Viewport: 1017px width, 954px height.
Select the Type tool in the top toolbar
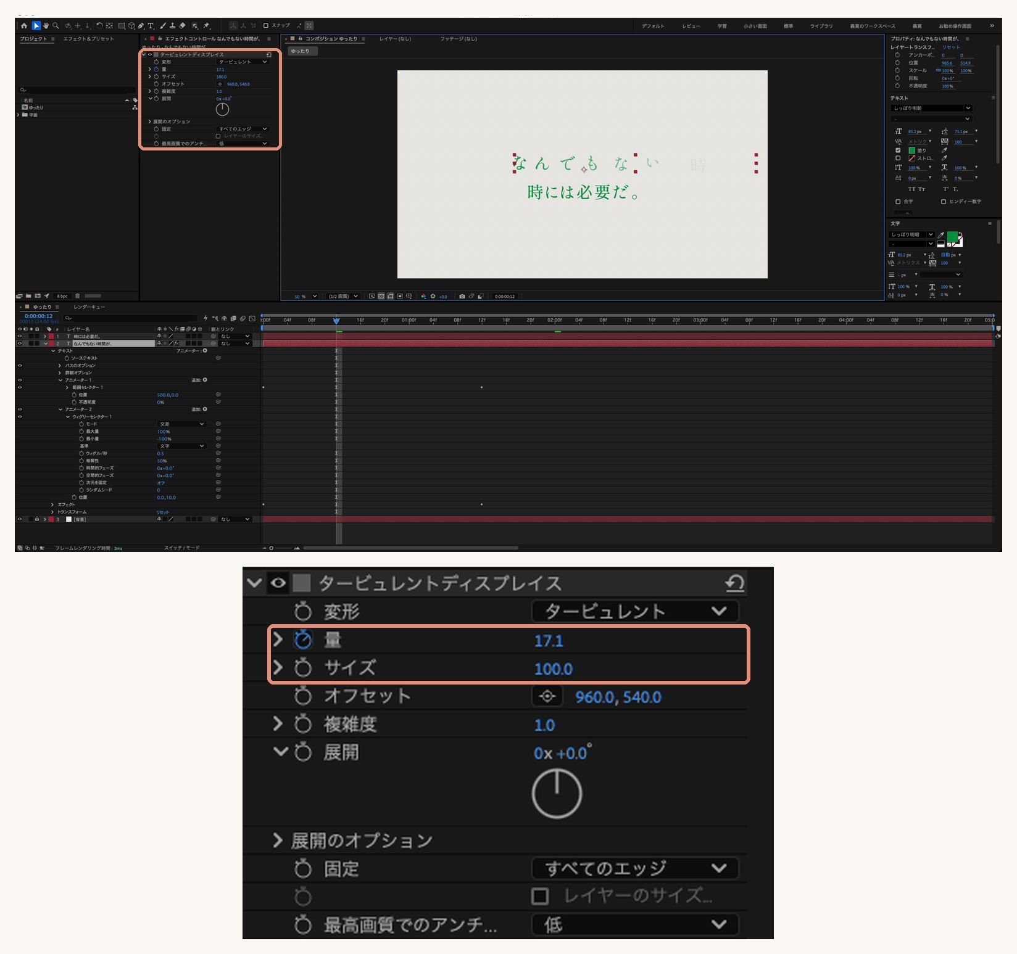[151, 26]
